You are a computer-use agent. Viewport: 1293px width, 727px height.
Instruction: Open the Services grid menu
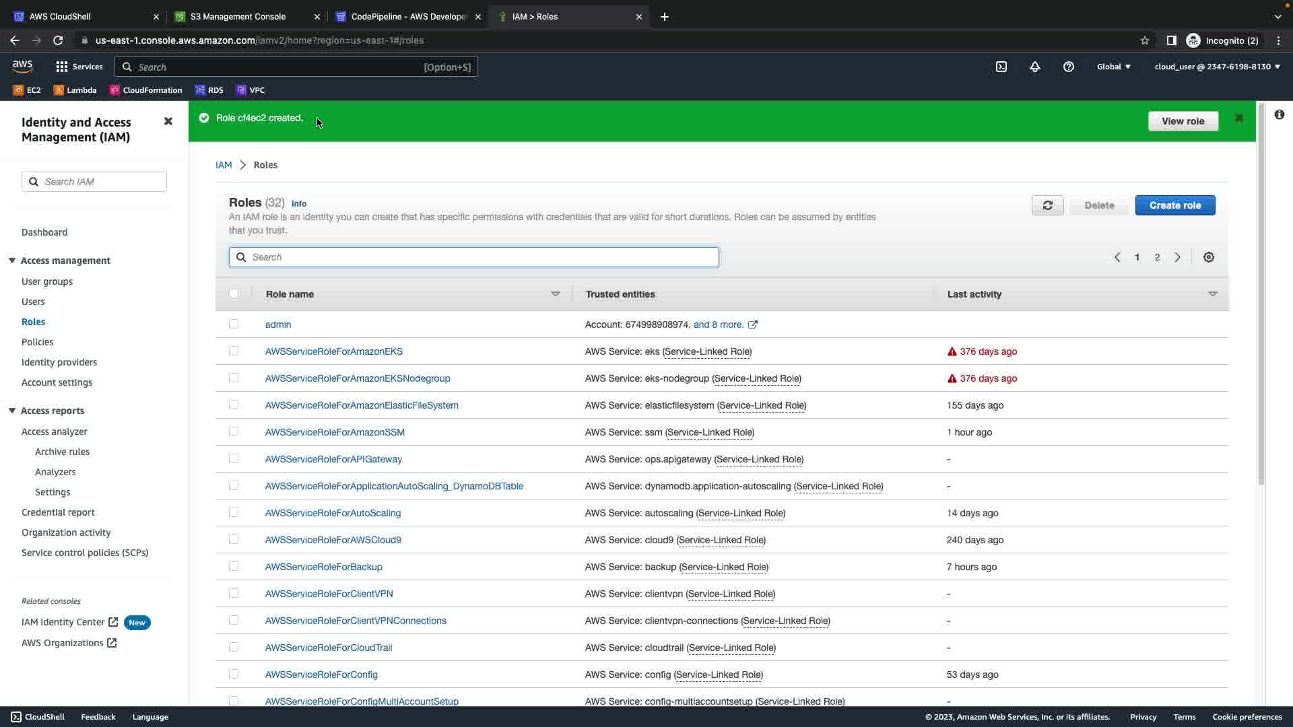click(x=79, y=67)
